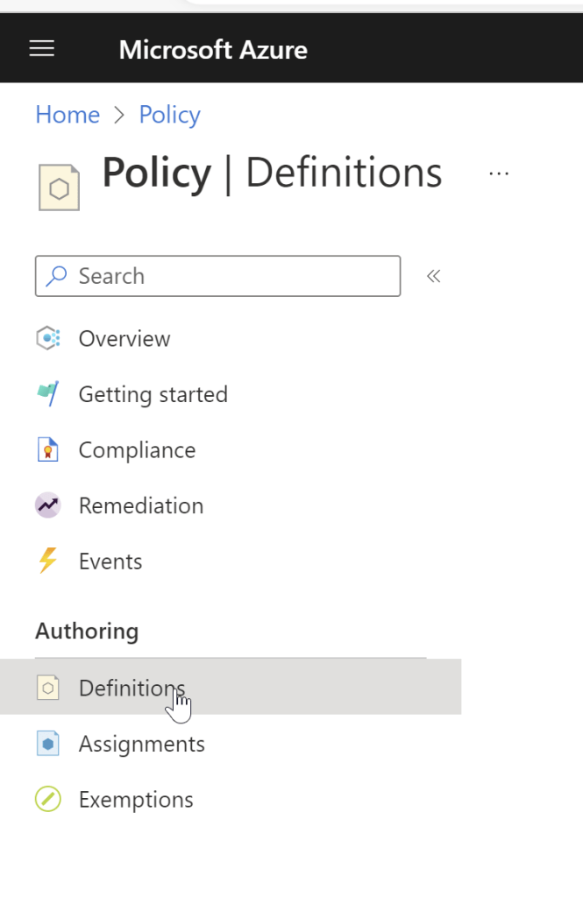Open the Overview menu item
583x897 pixels.
124,338
